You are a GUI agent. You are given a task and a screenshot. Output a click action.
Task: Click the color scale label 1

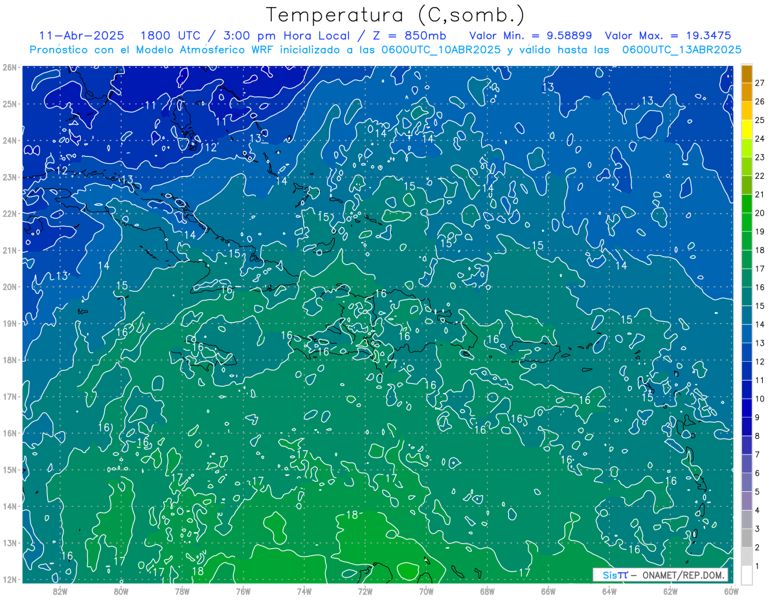[x=758, y=566]
